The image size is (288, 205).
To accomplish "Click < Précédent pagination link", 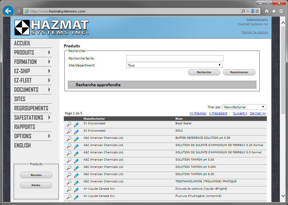I will point(218,113).
